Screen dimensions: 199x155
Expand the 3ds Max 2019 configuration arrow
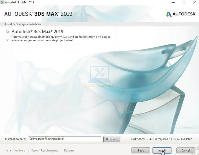7,40
